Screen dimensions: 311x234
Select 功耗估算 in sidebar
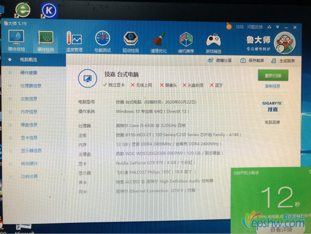(29, 176)
